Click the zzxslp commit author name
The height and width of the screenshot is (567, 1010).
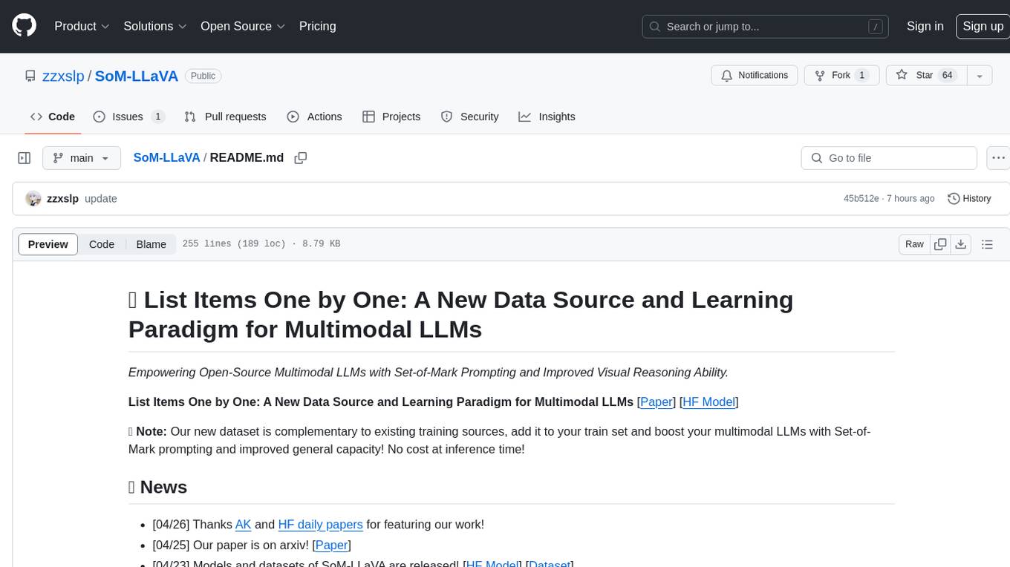click(62, 199)
